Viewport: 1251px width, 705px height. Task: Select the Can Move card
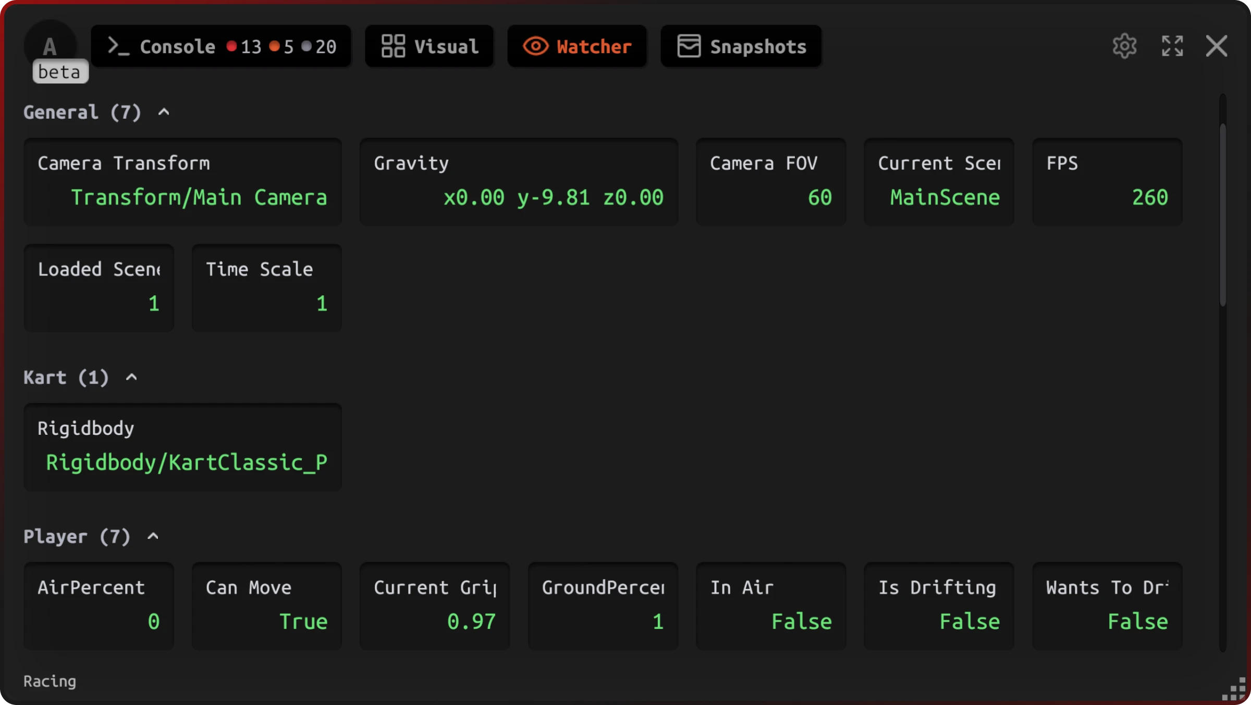coord(266,606)
